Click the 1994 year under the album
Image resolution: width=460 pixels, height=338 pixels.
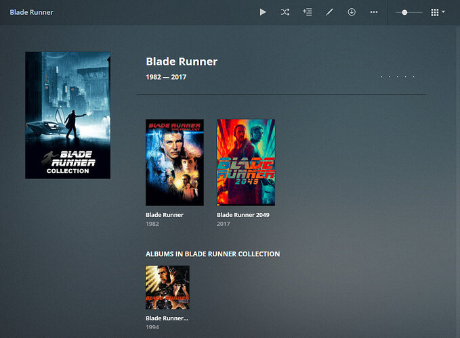point(152,327)
